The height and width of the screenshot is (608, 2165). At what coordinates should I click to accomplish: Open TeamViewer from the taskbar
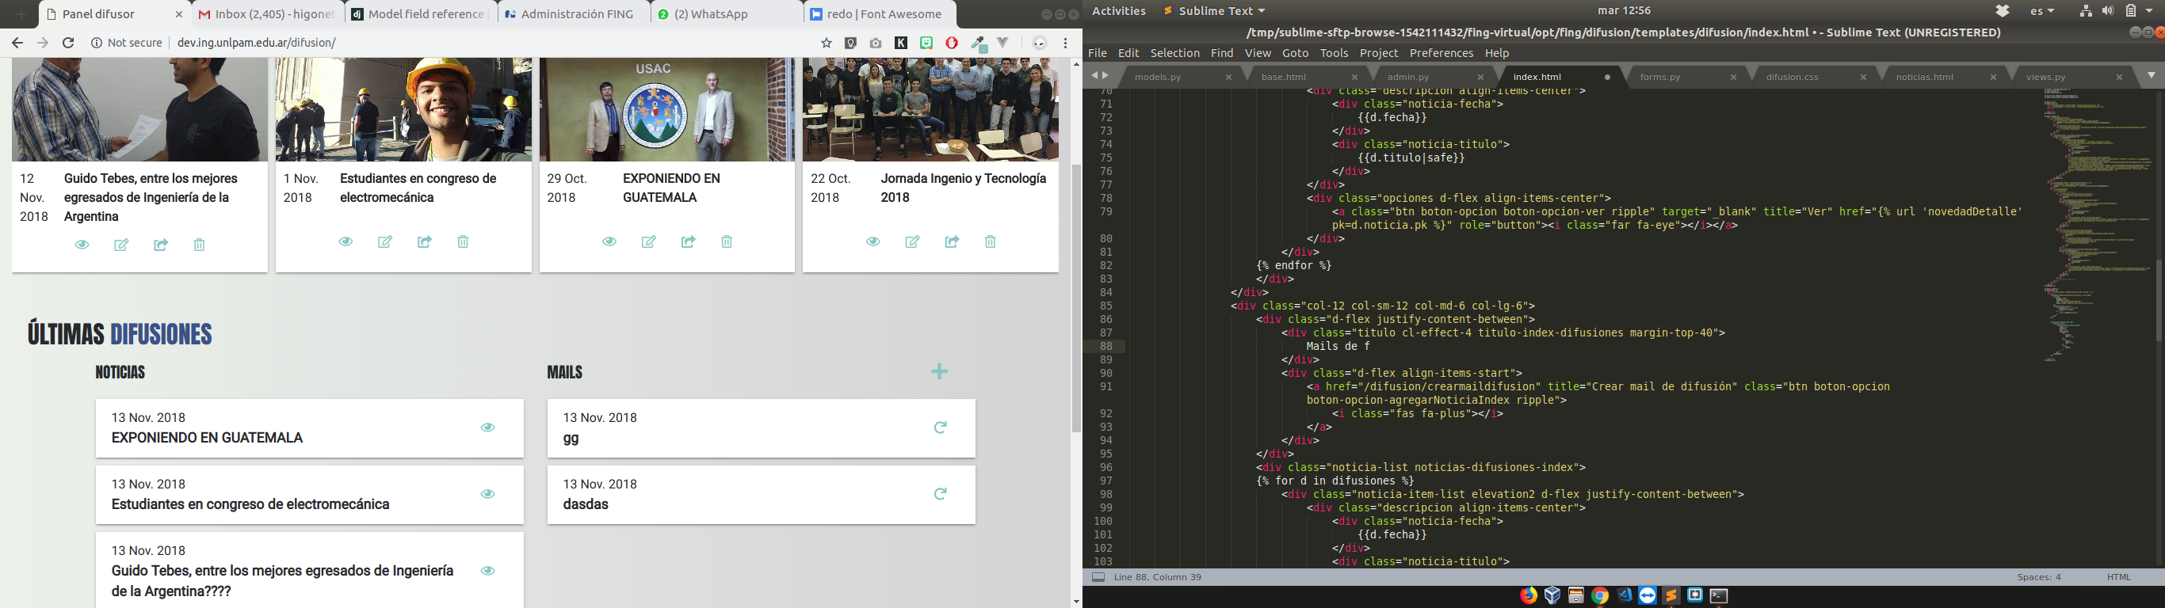click(1648, 595)
